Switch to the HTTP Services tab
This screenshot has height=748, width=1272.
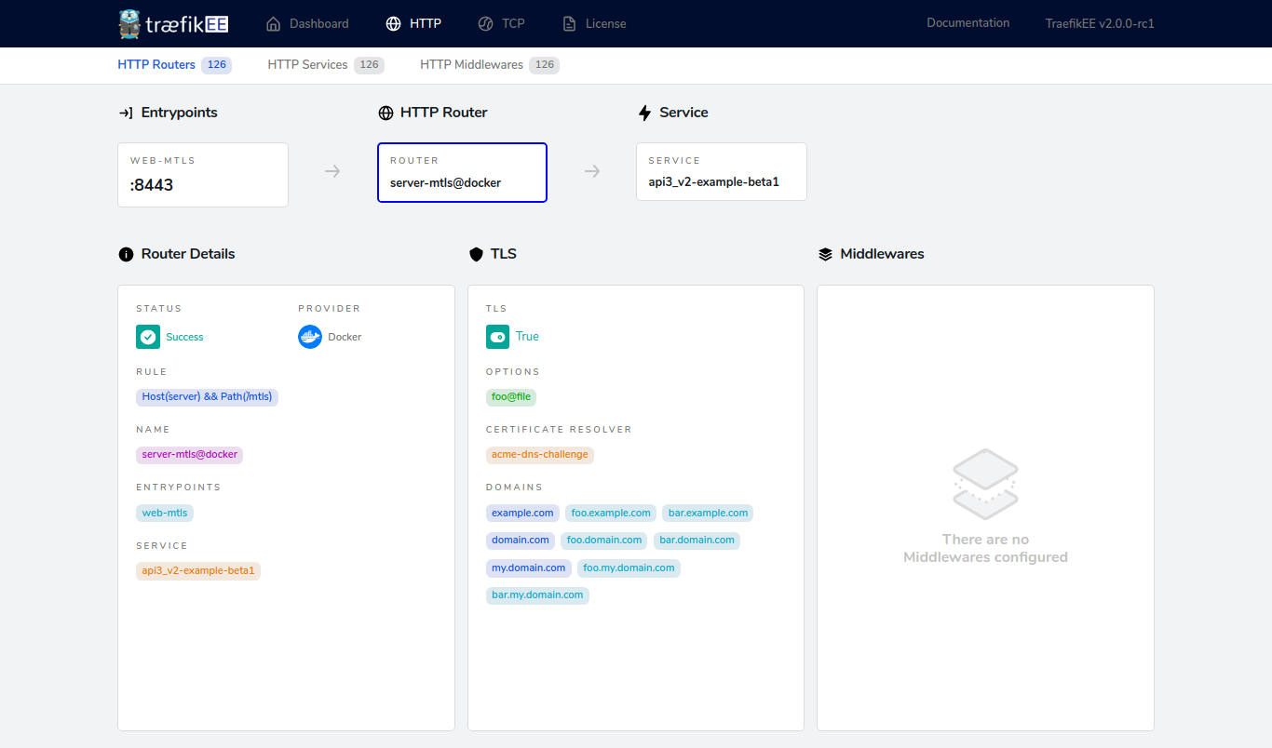(x=307, y=65)
